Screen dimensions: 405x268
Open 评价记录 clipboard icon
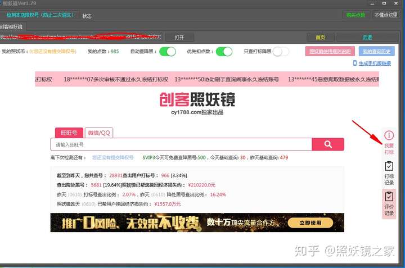tap(389, 197)
